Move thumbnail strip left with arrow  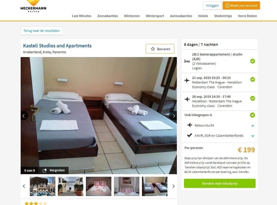click(24, 186)
